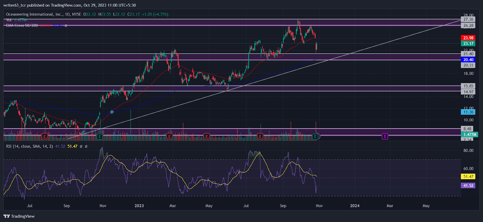Click the RSI (14, close, SMA, 14, 2) legend
The width and height of the screenshot is (483, 222).
(x=30, y=146)
